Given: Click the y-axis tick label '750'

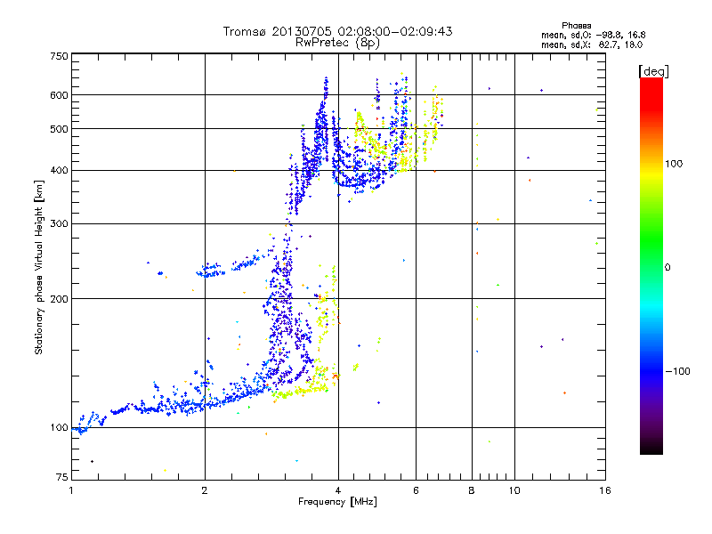Looking at the screenshot, I should point(59,56).
